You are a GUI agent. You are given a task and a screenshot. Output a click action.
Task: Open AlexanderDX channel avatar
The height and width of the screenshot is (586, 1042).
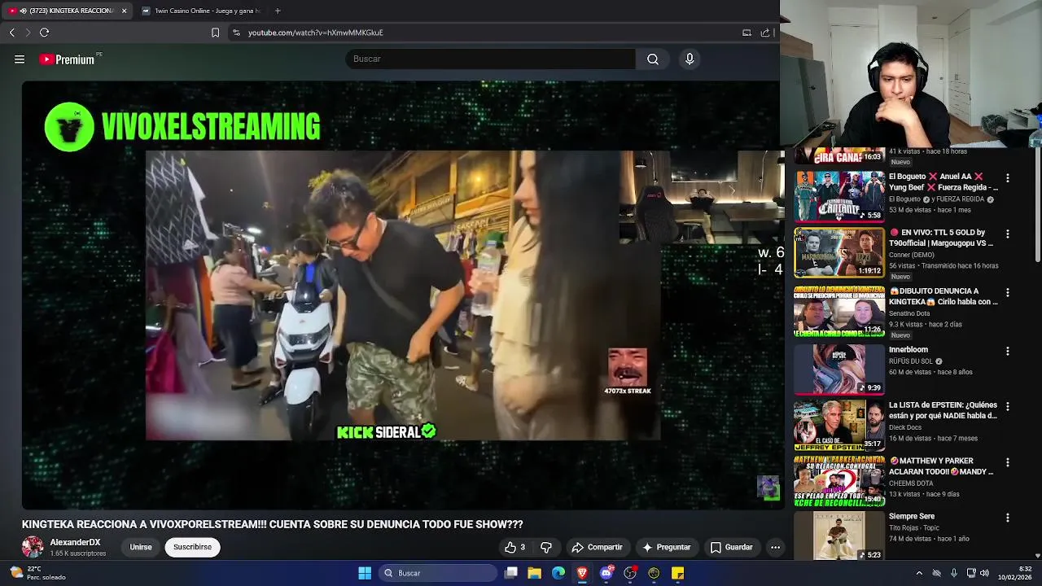pyautogui.click(x=33, y=547)
